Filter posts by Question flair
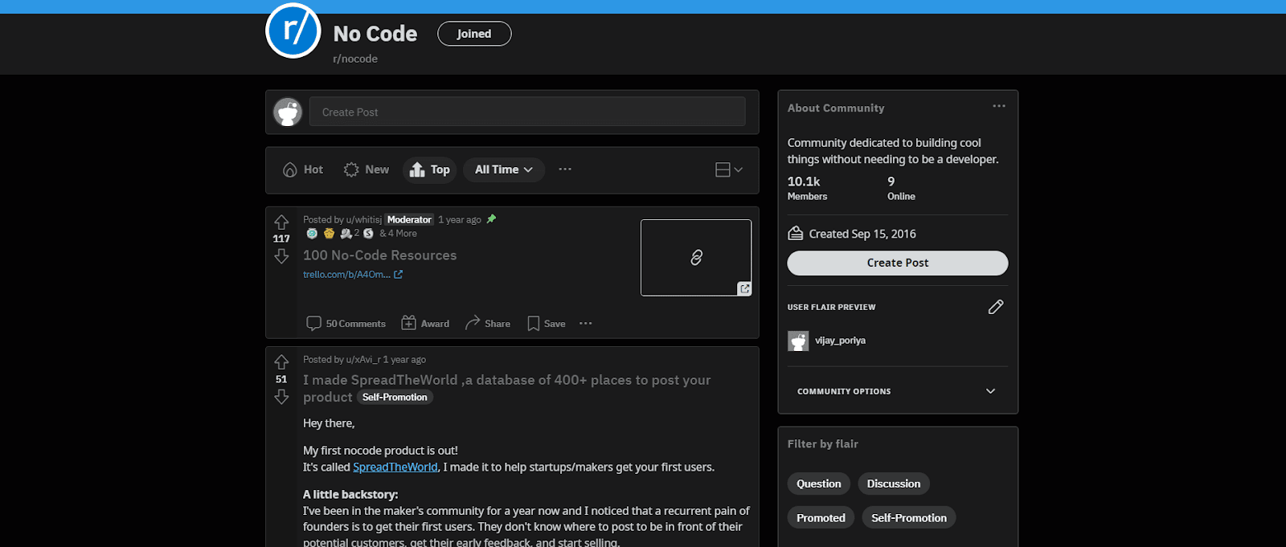The image size is (1286, 547). tap(819, 484)
